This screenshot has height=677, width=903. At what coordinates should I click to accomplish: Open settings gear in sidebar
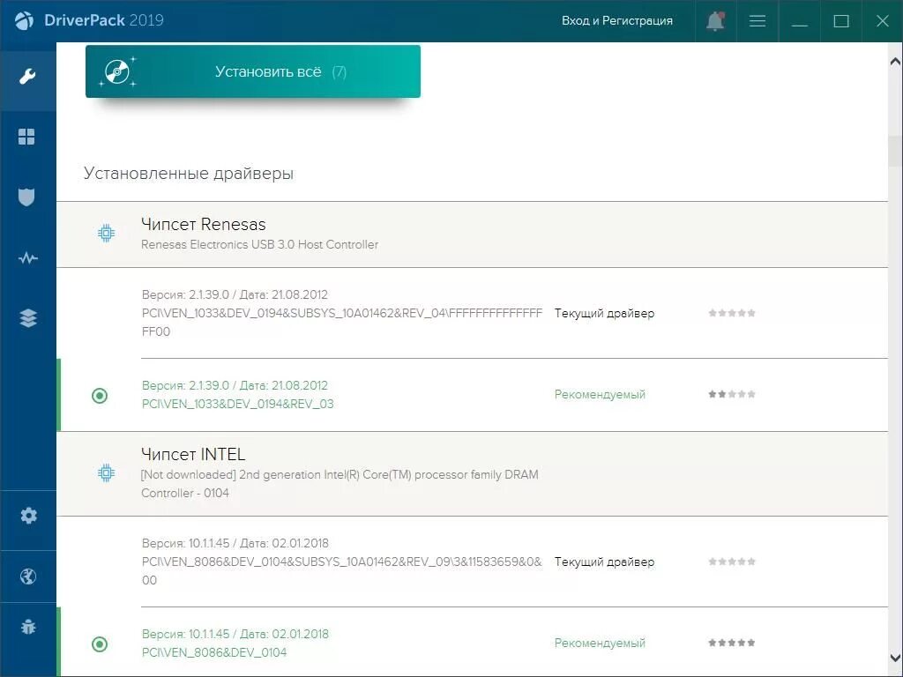pyautogui.click(x=28, y=515)
